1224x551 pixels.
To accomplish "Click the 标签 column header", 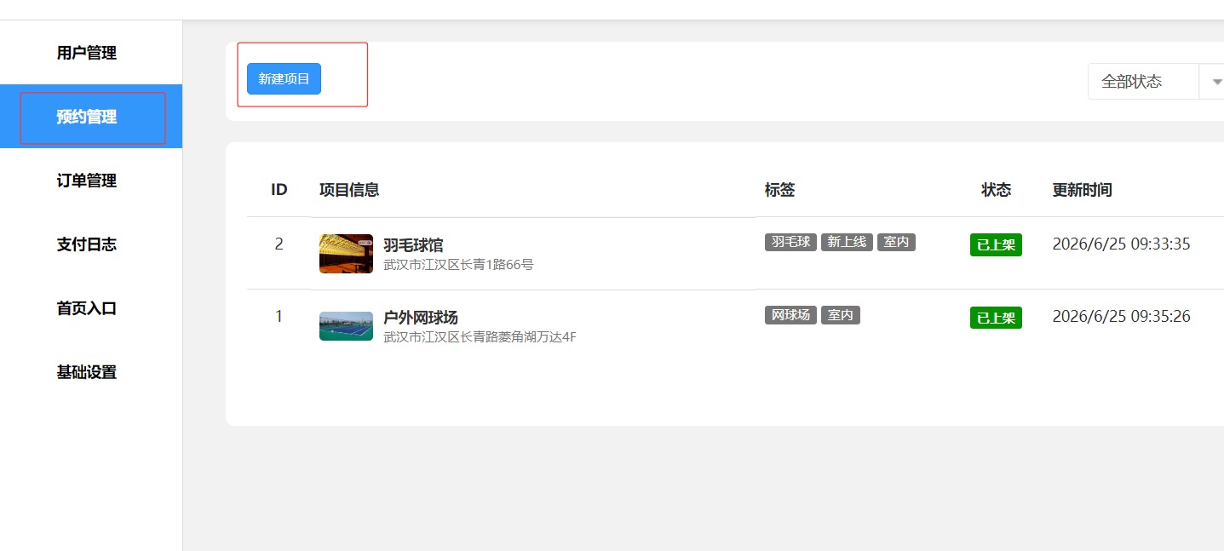I will point(779,190).
